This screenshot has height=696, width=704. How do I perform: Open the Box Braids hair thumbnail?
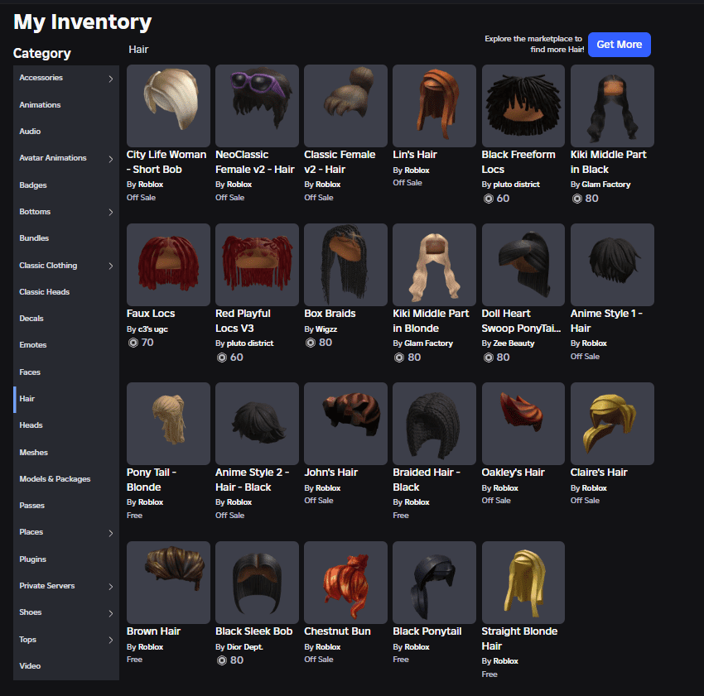[345, 265]
